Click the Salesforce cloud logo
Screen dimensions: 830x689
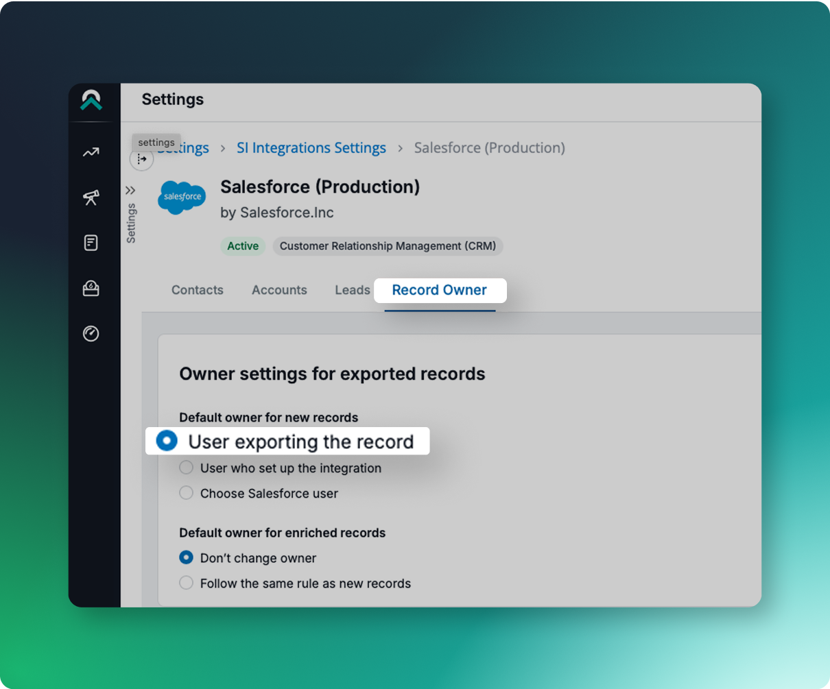tap(182, 197)
